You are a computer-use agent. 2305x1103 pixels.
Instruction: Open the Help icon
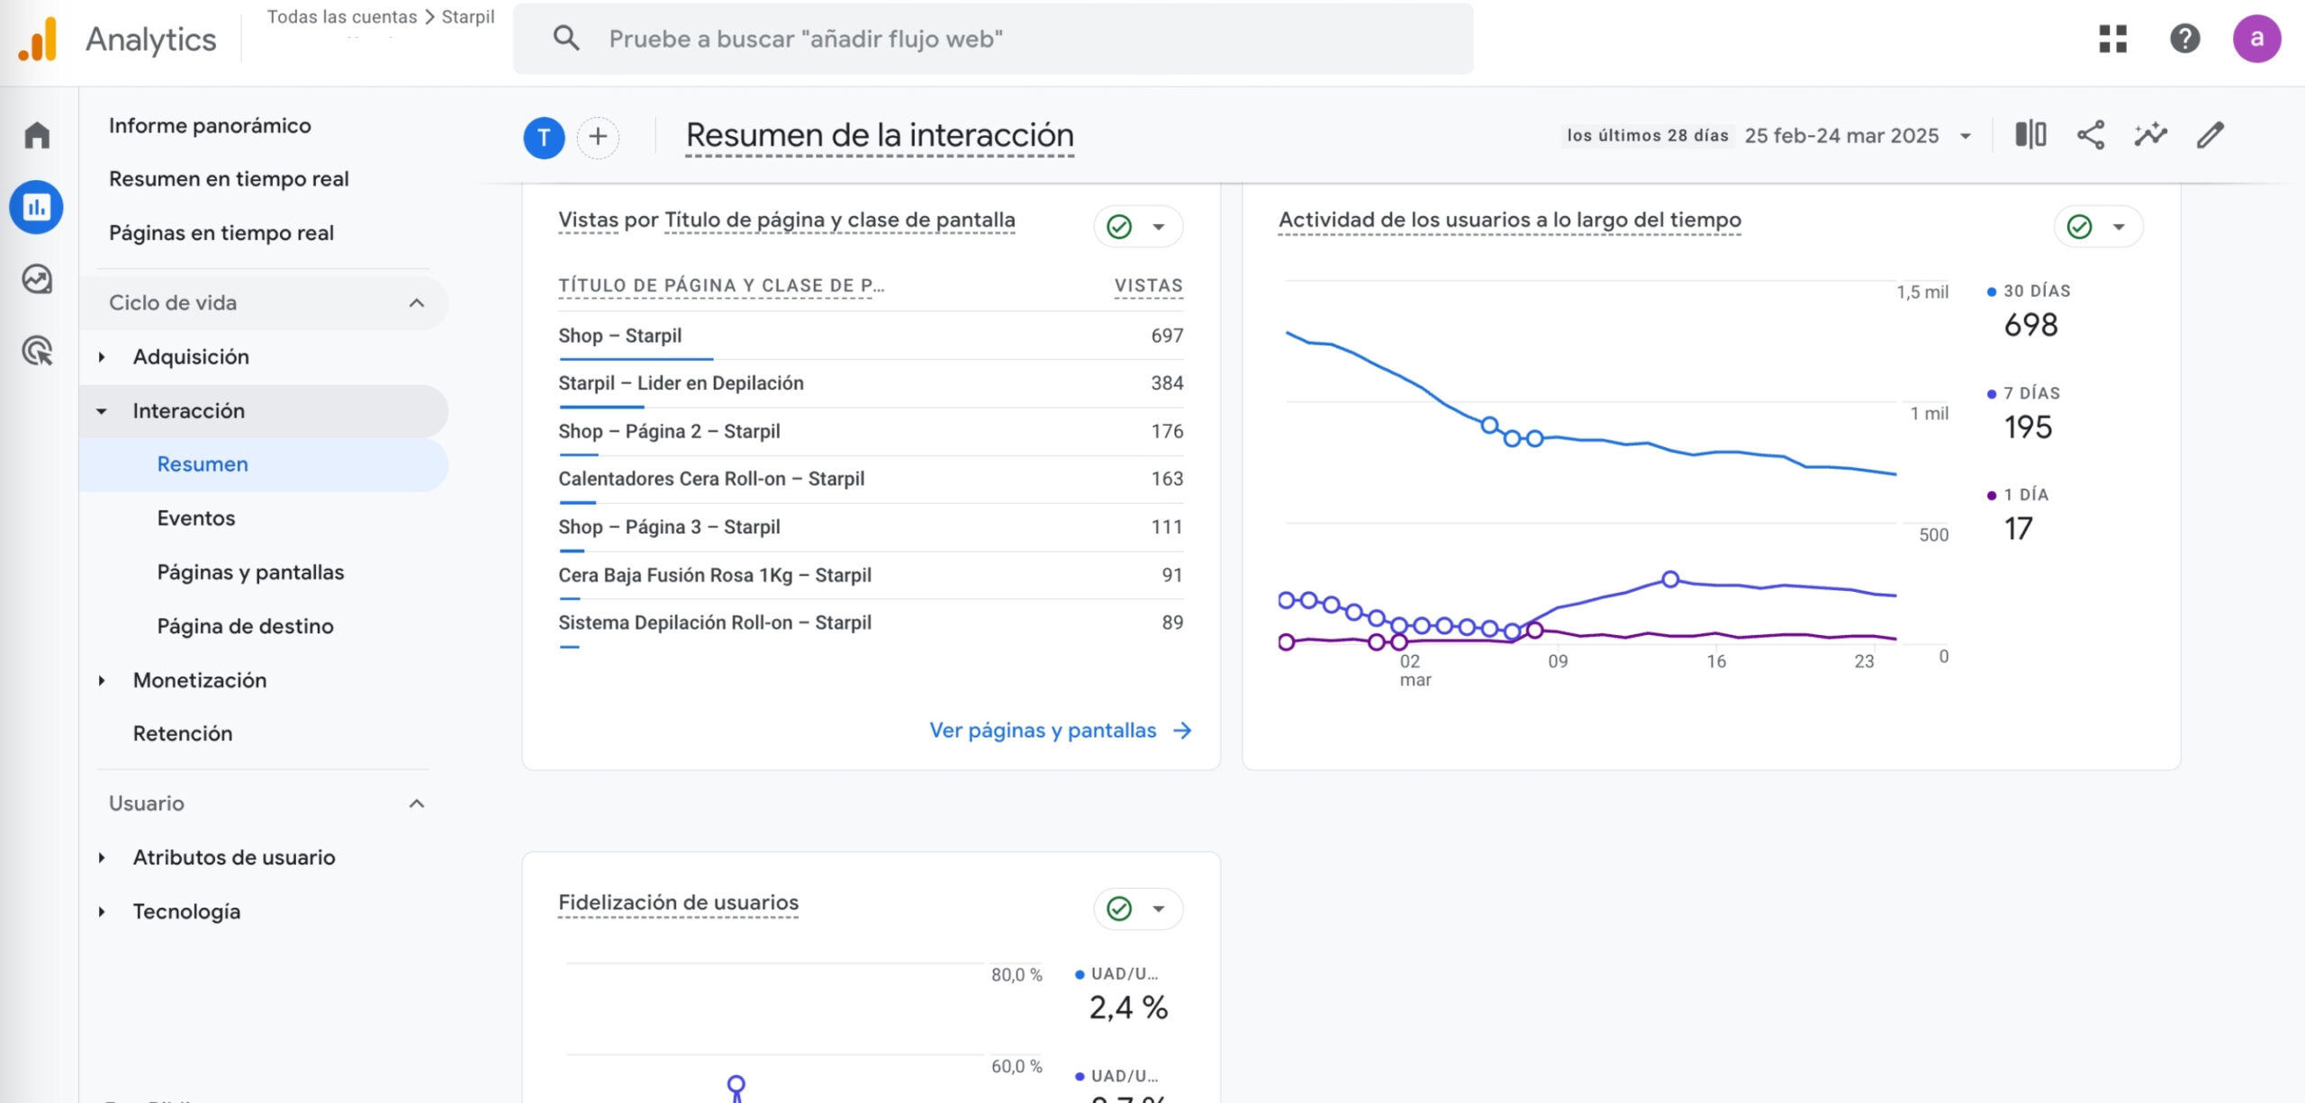tap(2184, 39)
